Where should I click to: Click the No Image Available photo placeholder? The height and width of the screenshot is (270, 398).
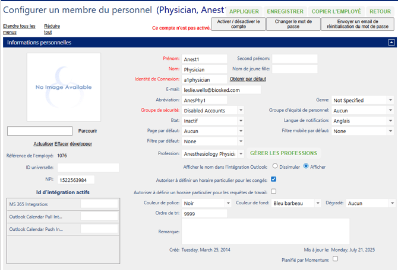click(64, 87)
